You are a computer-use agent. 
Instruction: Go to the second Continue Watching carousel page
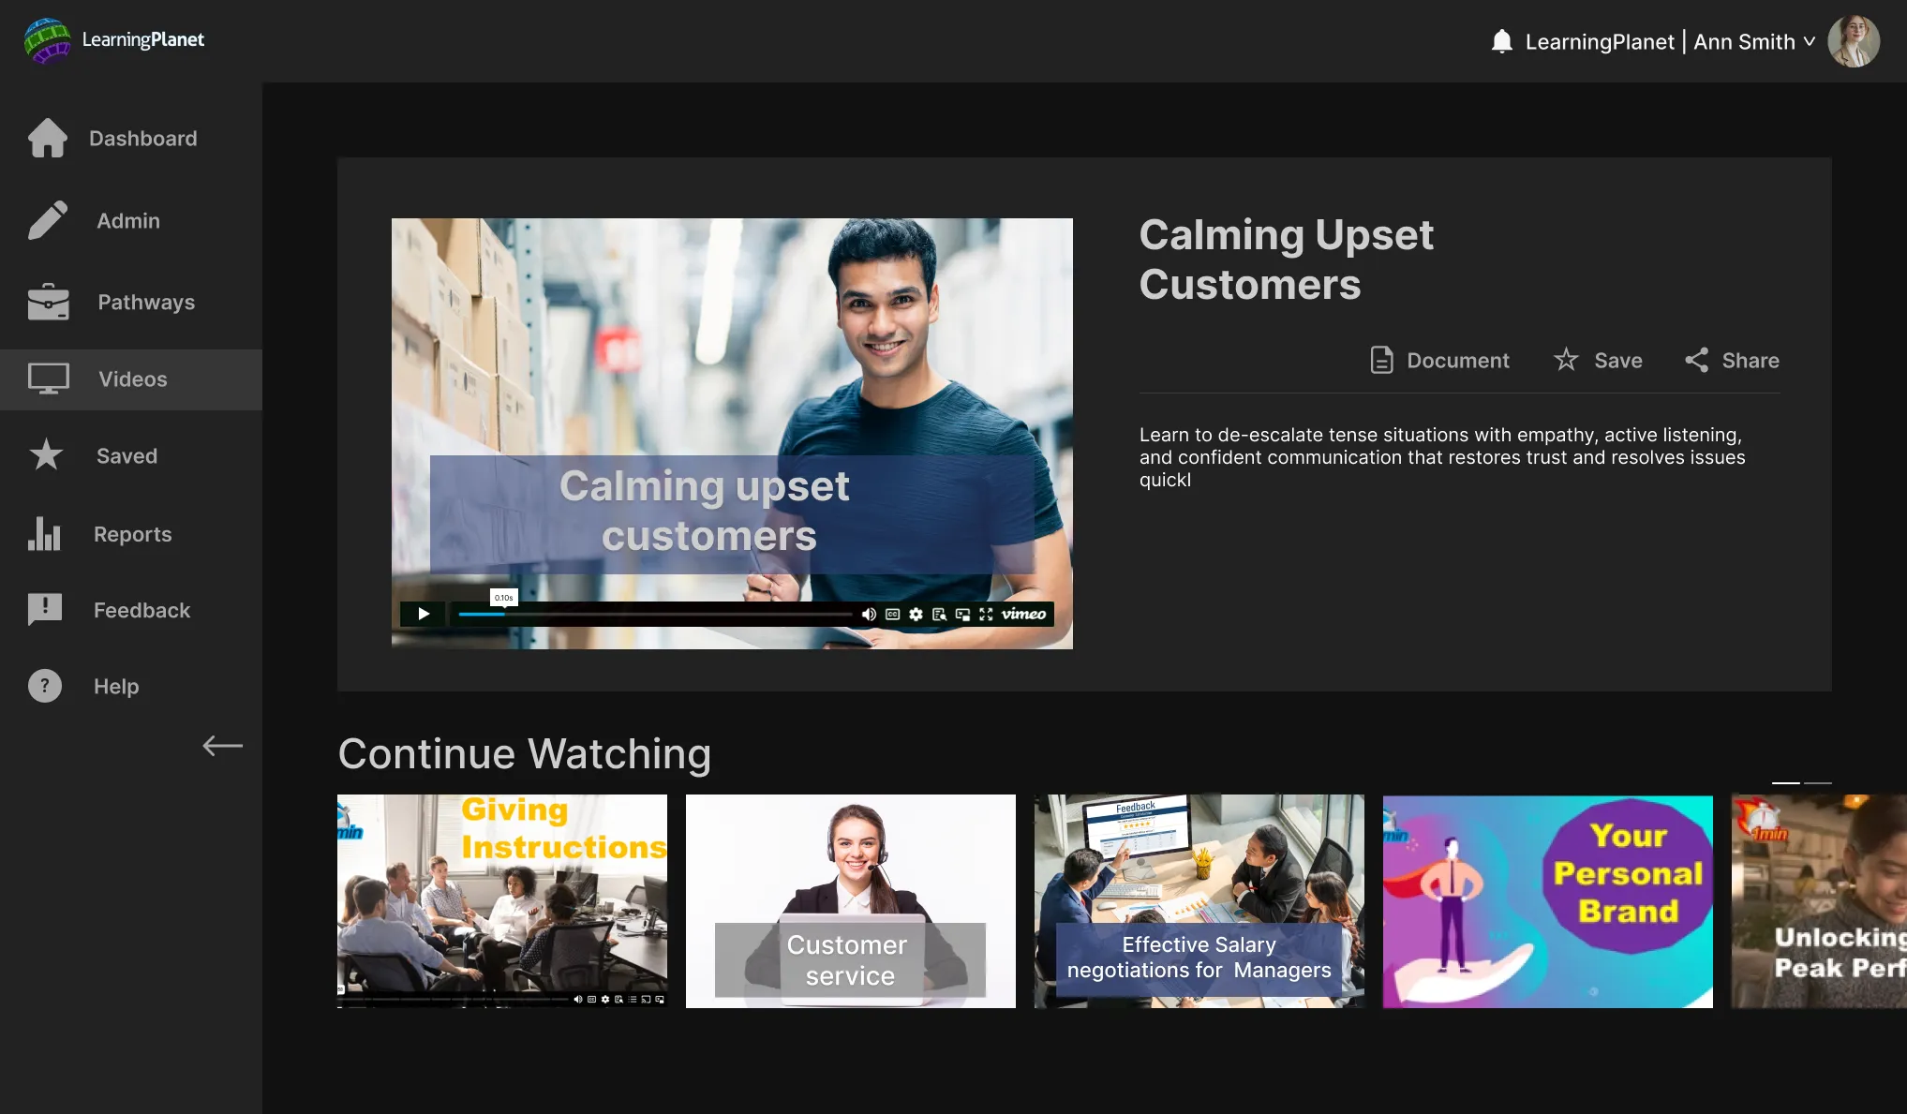tap(1817, 782)
